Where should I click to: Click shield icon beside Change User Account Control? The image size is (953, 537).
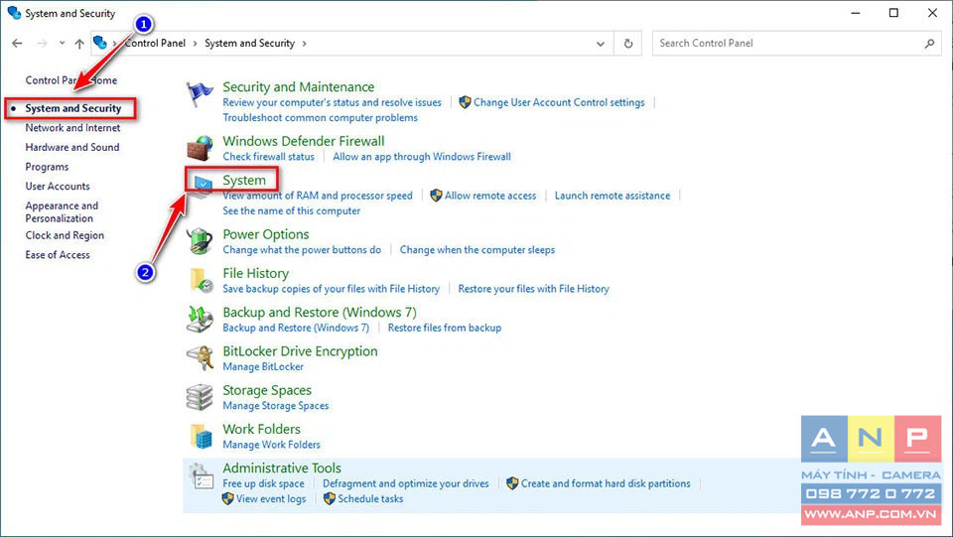click(x=465, y=102)
